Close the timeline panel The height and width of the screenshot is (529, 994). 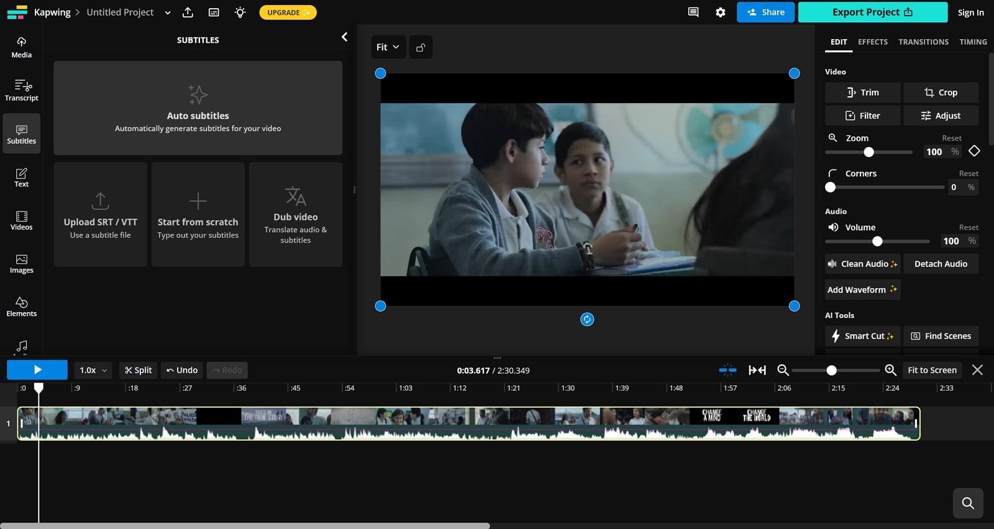pos(977,370)
